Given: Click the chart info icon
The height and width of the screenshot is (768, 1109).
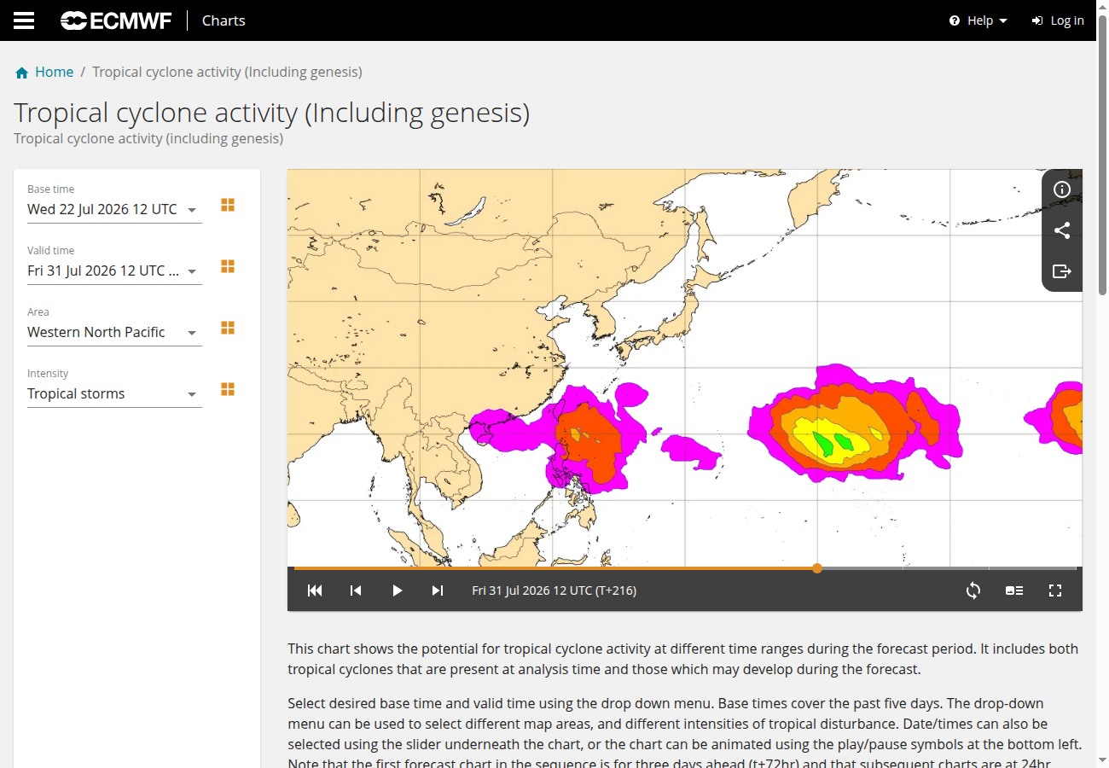Looking at the screenshot, I should tap(1062, 189).
